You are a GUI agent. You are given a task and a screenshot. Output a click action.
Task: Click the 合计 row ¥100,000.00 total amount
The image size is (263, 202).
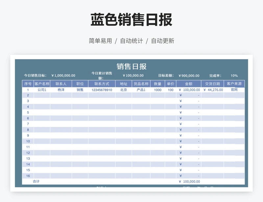click(x=189, y=182)
